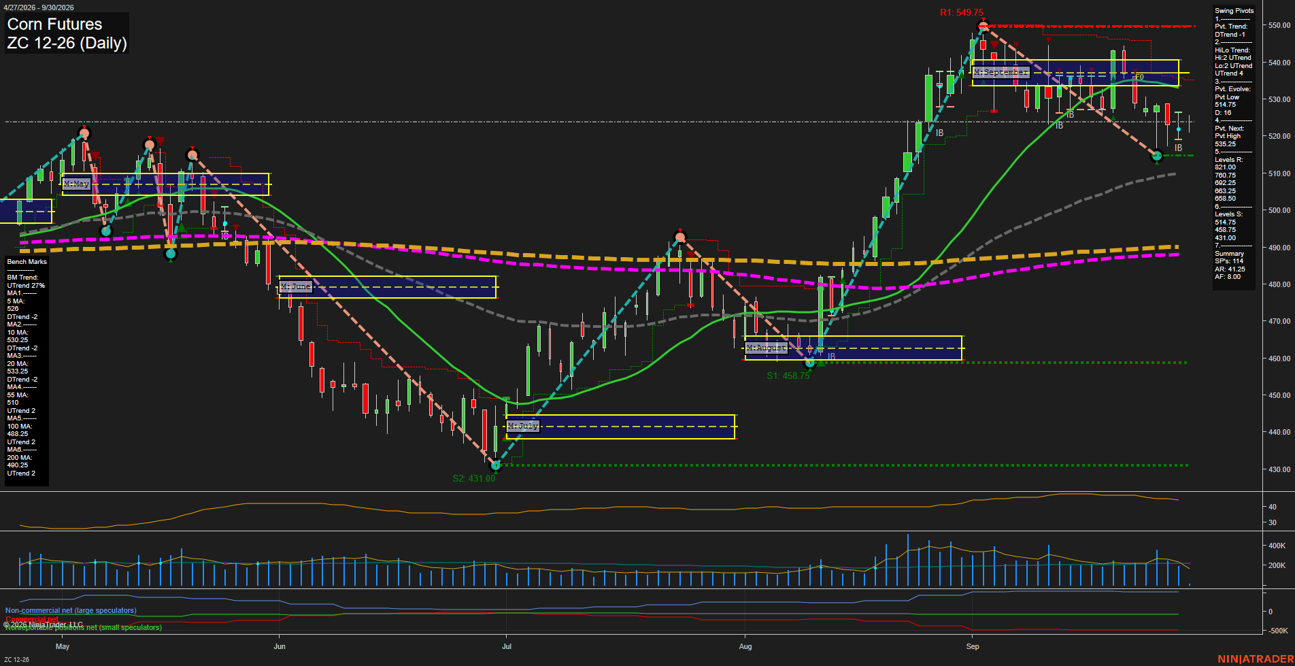Click the 200 MA benchmark entry

[x=19, y=458]
